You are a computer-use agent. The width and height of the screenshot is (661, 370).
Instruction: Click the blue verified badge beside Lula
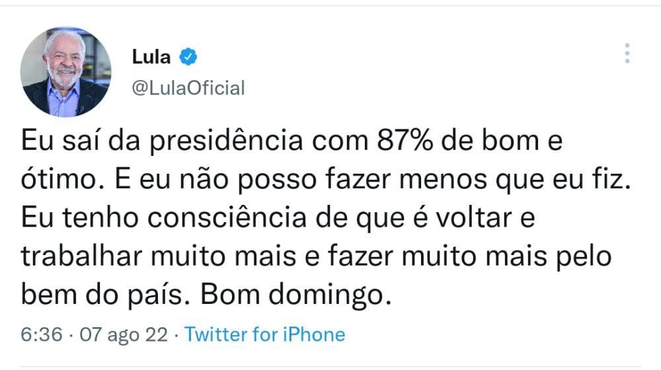coord(188,57)
